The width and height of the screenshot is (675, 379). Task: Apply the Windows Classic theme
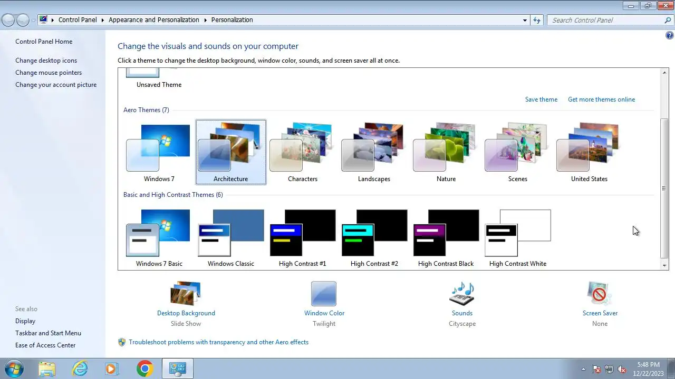coord(230,238)
